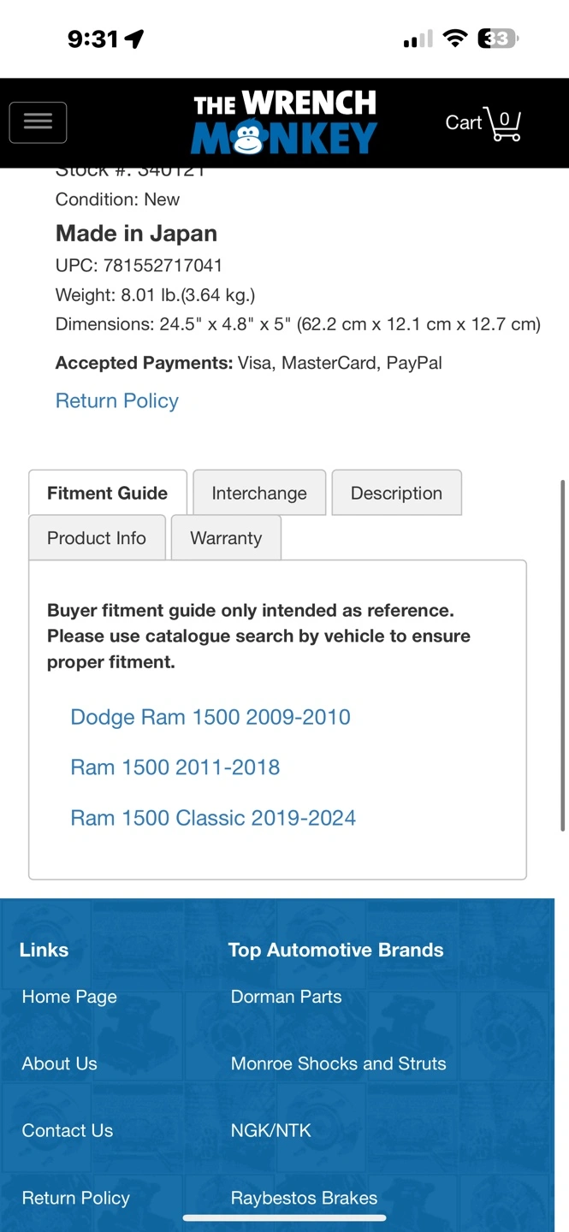Image resolution: width=569 pixels, height=1232 pixels.
Task: Visit Monroe Shocks and Struts brand link
Action: pos(339,1063)
